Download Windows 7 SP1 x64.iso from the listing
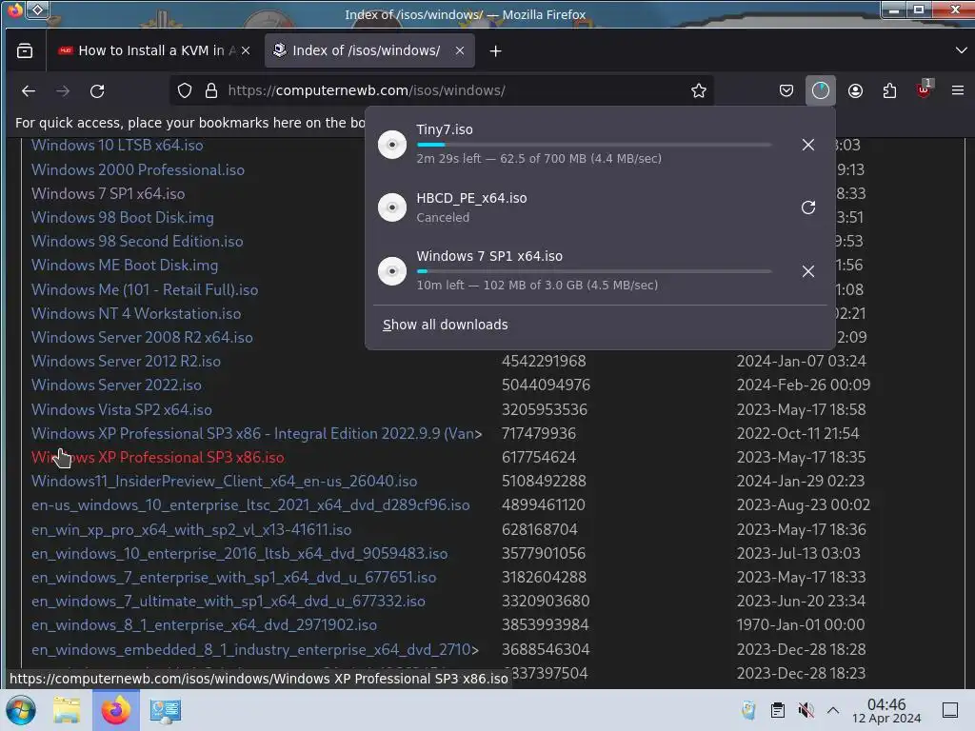The image size is (975, 731). [x=108, y=193]
